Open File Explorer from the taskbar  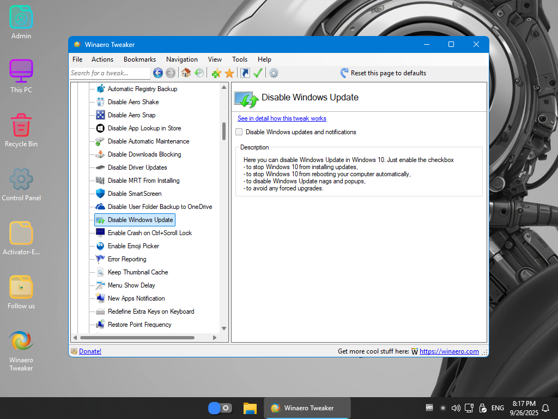click(x=250, y=408)
